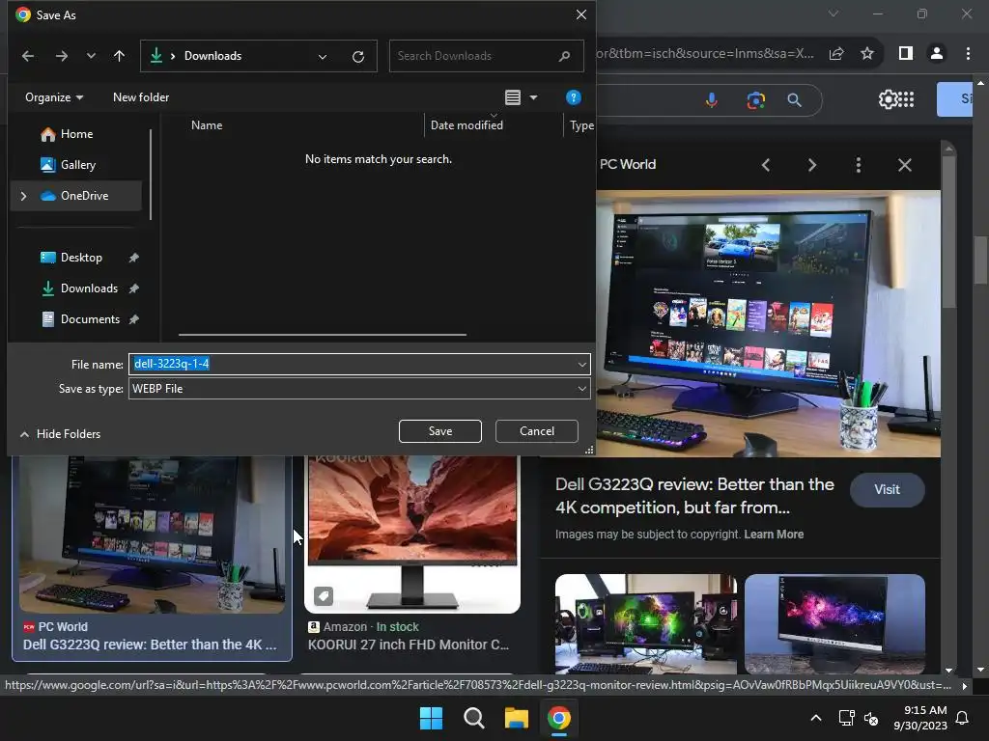Close the Save As dialog
Screen dimensions: 989x741
(x=580, y=14)
